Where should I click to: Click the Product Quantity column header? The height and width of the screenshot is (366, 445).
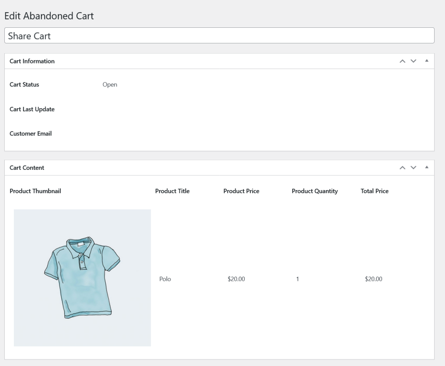[315, 191]
